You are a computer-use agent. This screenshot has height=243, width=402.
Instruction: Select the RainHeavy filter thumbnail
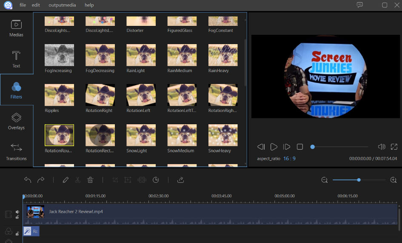223,55
